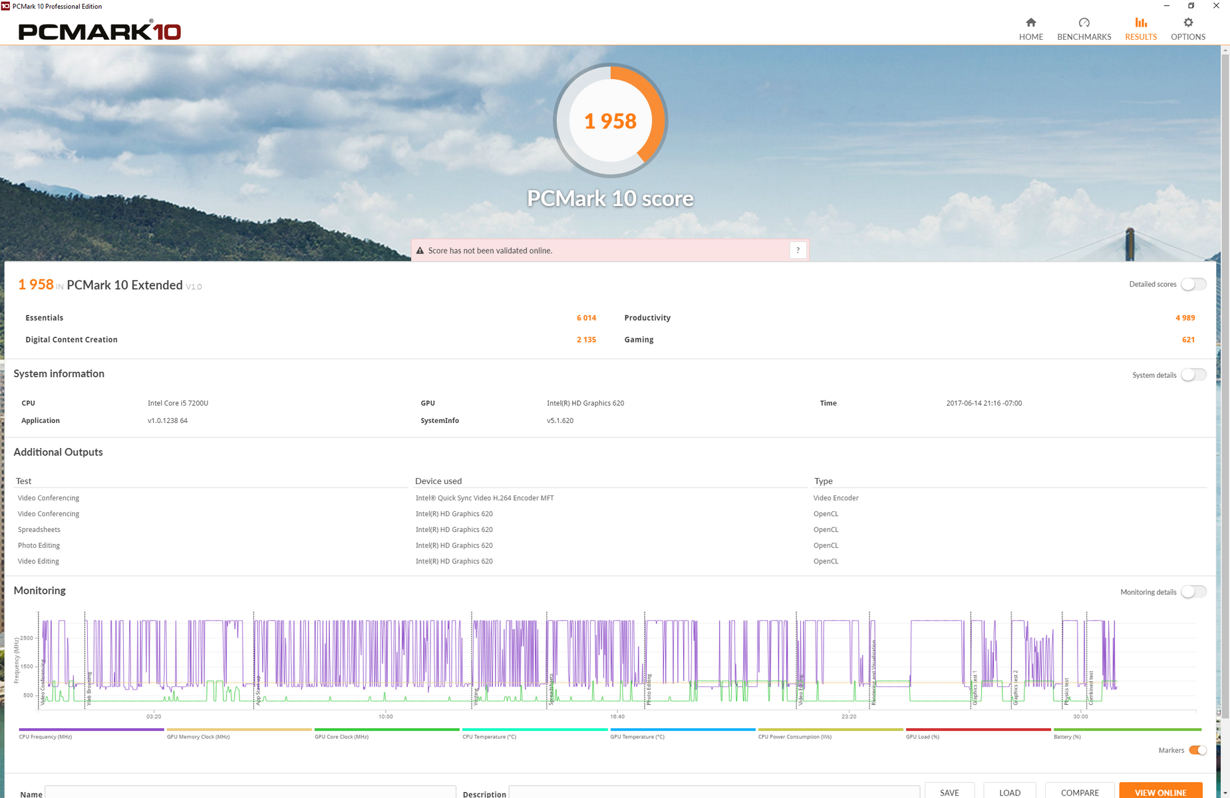This screenshot has height=798, width=1230.
Task: Click the Home icon in navigation
Action: pyautogui.click(x=1030, y=23)
